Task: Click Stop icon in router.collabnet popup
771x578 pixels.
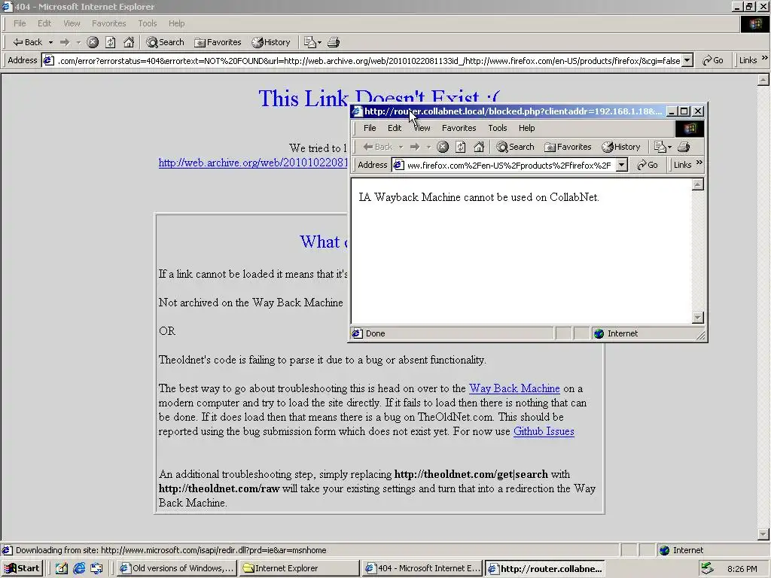Action: [x=443, y=147]
